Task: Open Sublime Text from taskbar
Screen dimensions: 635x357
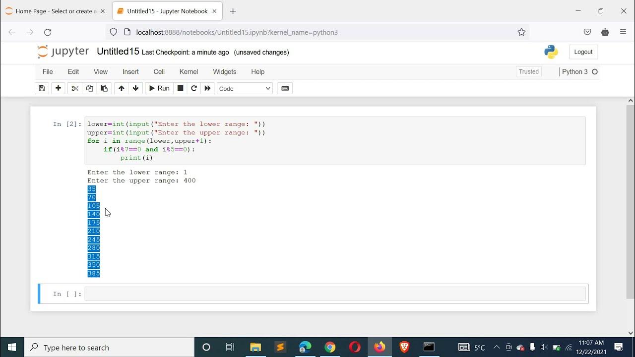Action: pyautogui.click(x=280, y=347)
